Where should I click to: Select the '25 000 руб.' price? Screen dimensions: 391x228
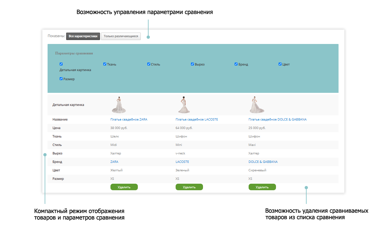[257, 128]
